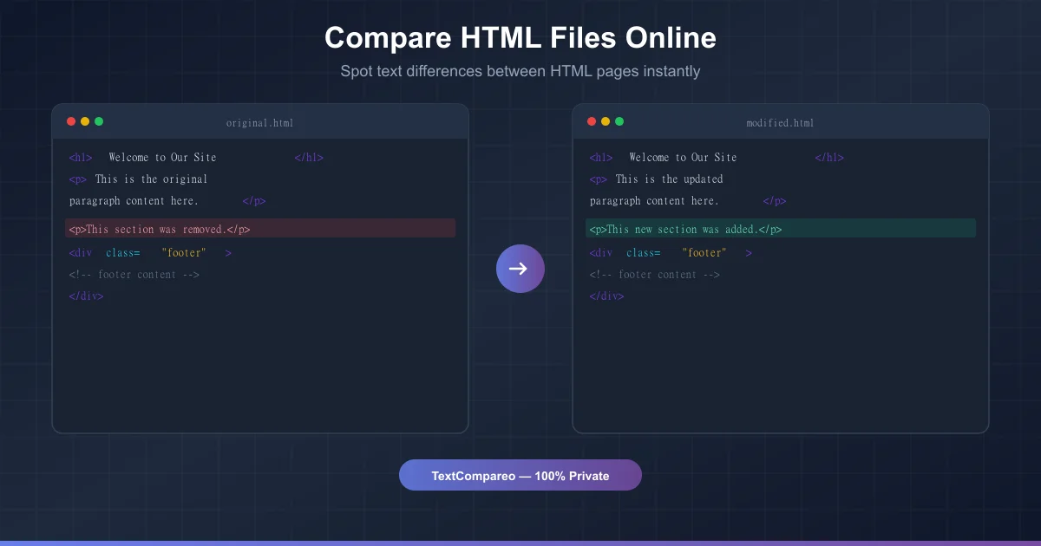Click the opening <h1> tag in original.html
This screenshot has height=546, width=1041.
coord(81,158)
